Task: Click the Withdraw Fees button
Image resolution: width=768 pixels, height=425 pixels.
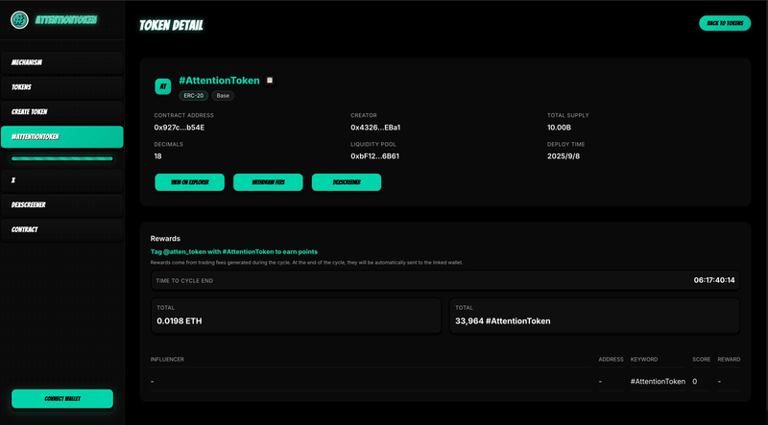Action: point(268,182)
